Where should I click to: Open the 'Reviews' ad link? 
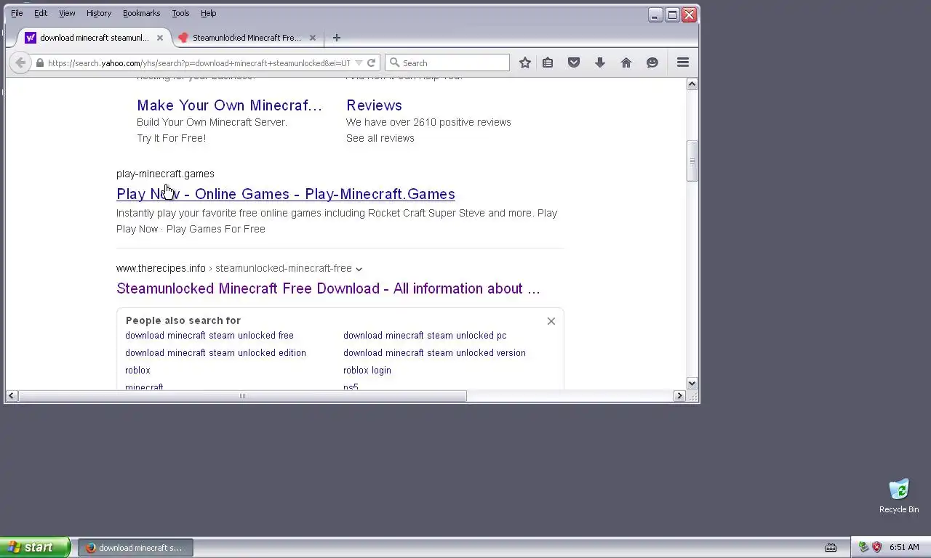[x=374, y=105]
